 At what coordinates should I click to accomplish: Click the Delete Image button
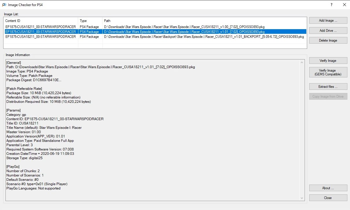click(x=328, y=40)
